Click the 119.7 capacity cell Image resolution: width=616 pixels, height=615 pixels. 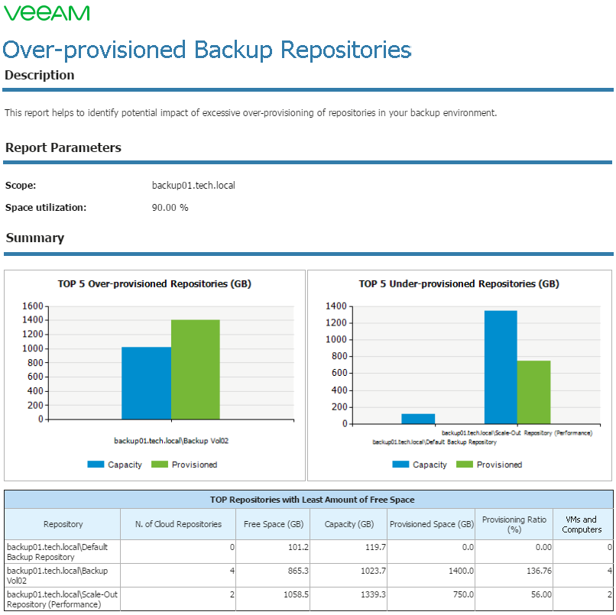349,552
